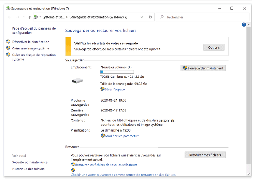Click shield icon beside 'Créer une image système'
The height and width of the screenshot is (181, 256).
tap(8, 48)
